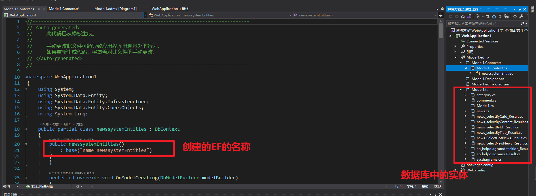Switch views with the Visual Studio solution icon
The width and height of the screenshot is (536, 196).
tap(470, 16)
